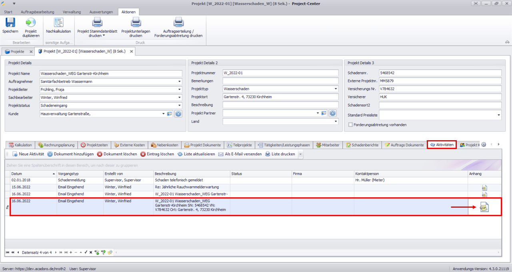Click Eintrag löschen in activities toolbar

point(157,154)
